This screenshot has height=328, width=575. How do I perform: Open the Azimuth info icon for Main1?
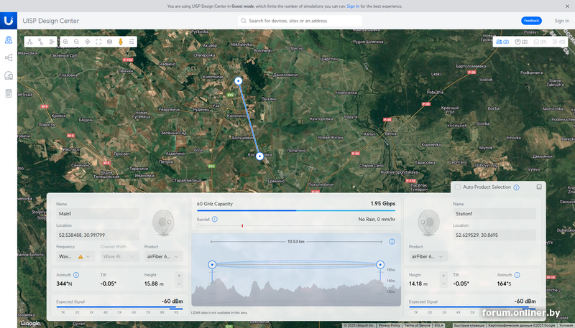coord(76,274)
